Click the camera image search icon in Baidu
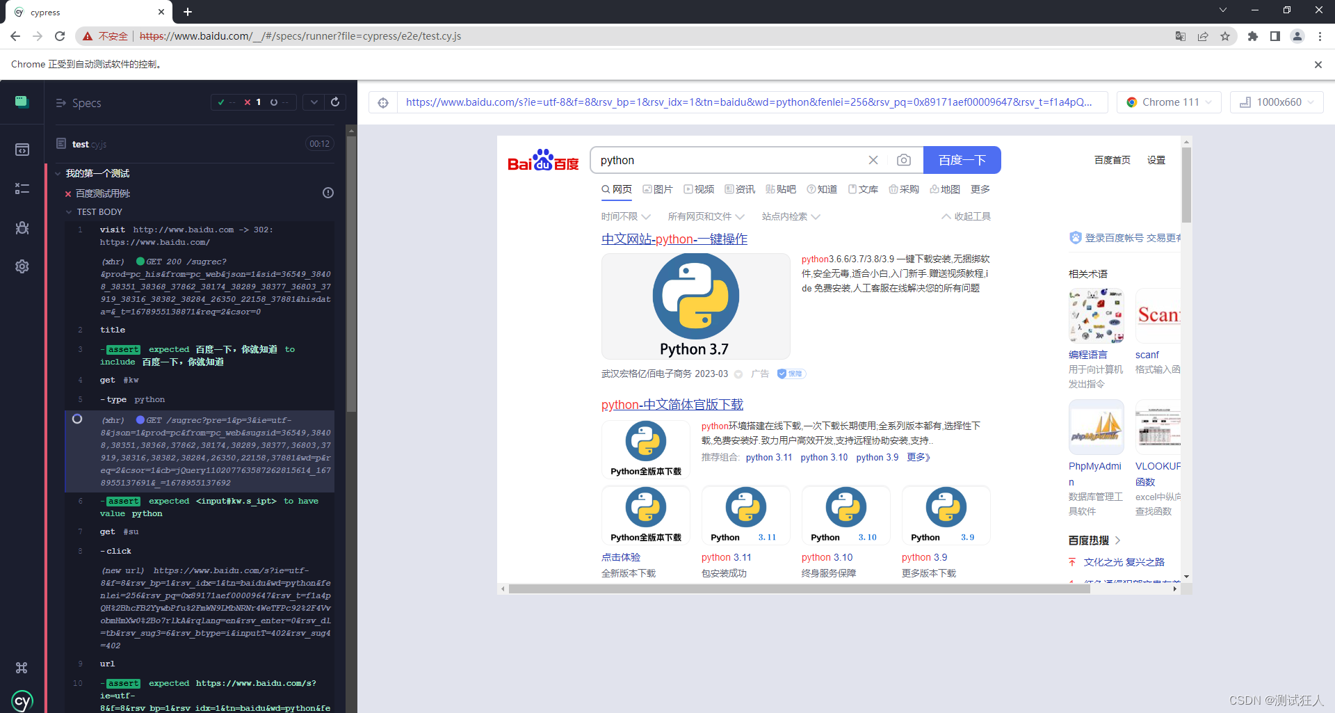Image resolution: width=1335 pixels, height=713 pixels. (x=903, y=160)
